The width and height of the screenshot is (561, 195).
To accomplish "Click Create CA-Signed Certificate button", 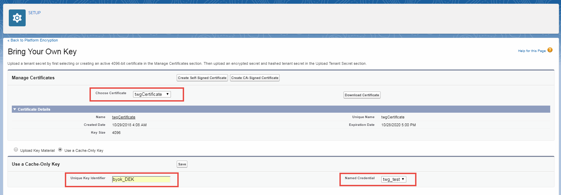I will pyautogui.click(x=255, y=78).
